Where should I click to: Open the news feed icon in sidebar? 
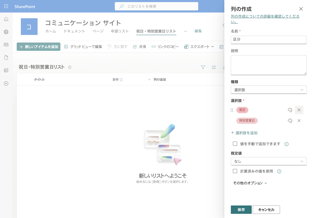tap(6, 45)
